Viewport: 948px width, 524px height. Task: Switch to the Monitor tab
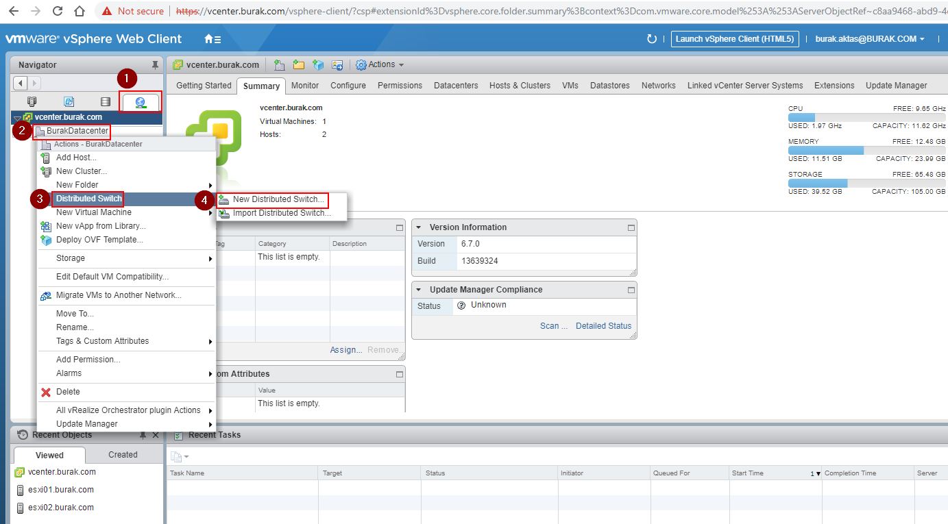pyautogui.click(x=305, y=86)
